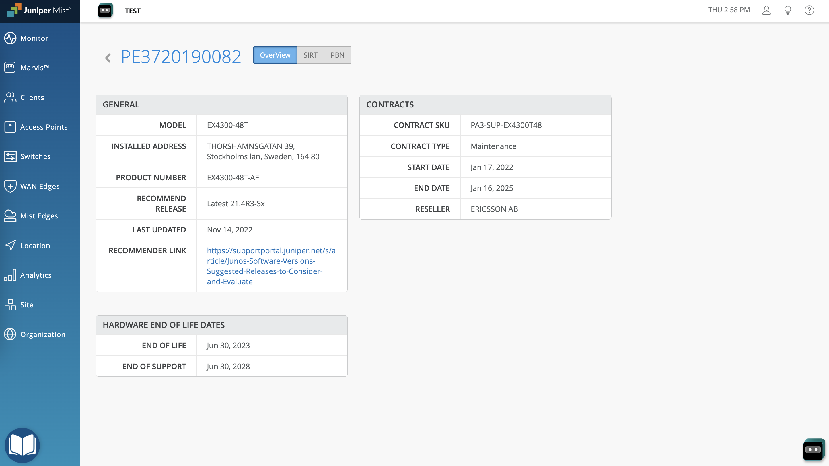Go to Clients page

coord(32,97)
